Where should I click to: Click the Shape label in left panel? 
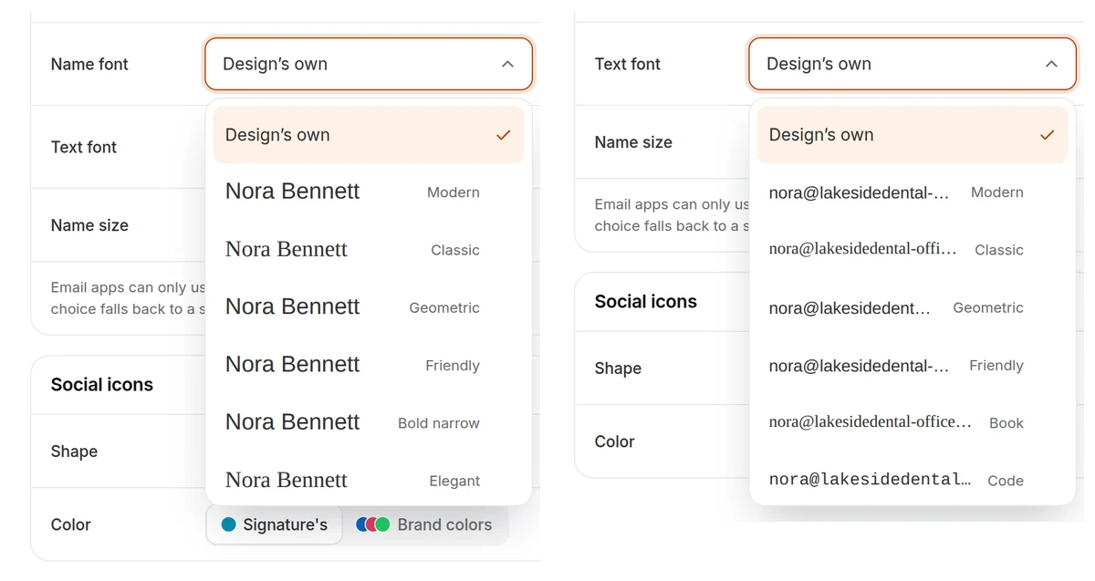(74, 451)
